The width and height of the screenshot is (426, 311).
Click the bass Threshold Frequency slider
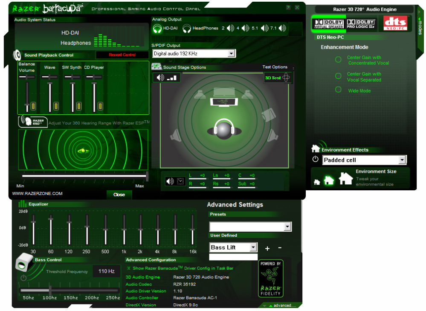[x=69, y=291]
